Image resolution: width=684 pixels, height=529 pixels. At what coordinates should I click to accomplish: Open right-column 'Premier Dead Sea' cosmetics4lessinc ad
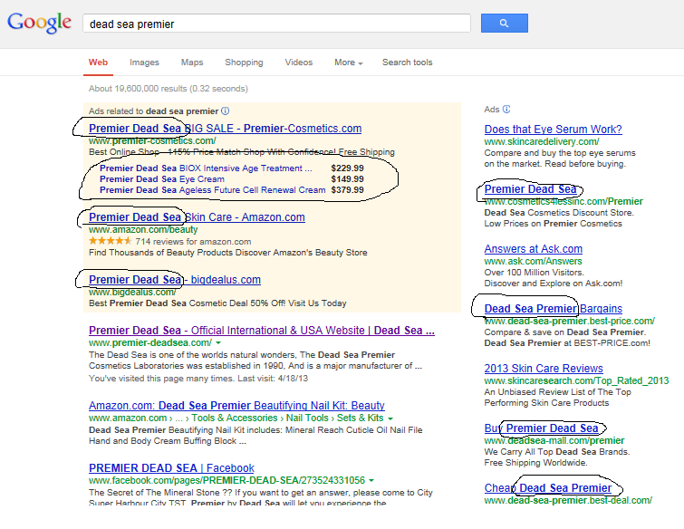[x=531, y=189]
